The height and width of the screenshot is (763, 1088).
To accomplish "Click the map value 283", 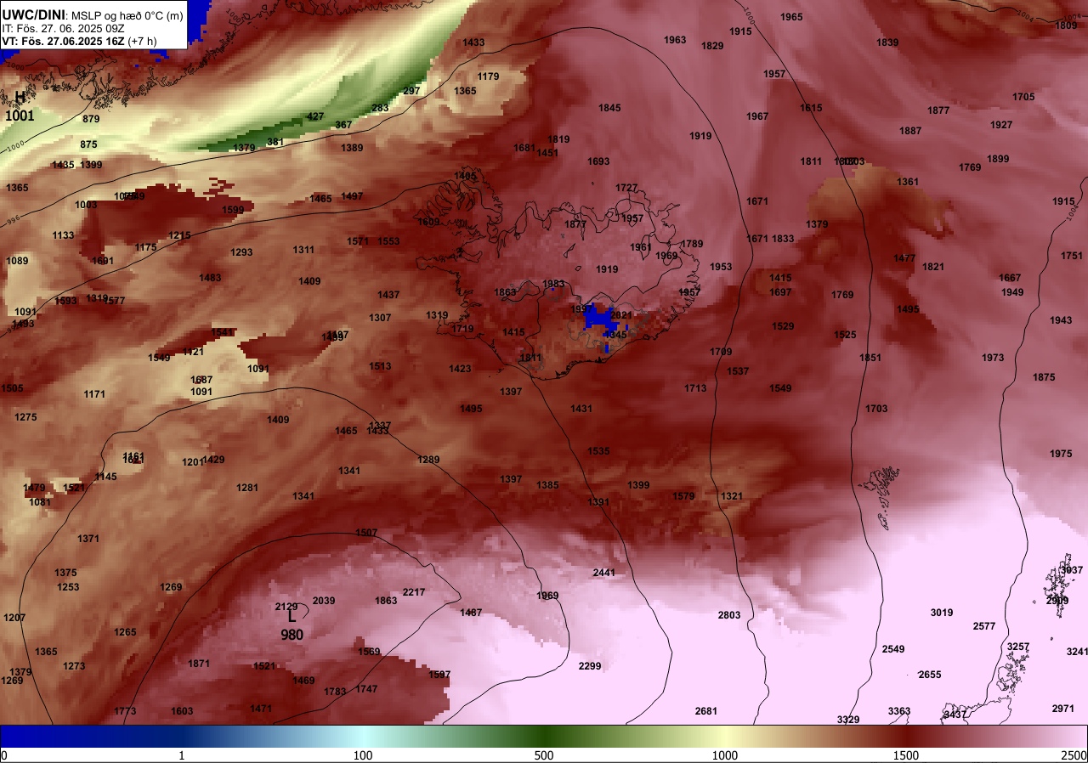I will click(380, 108).
